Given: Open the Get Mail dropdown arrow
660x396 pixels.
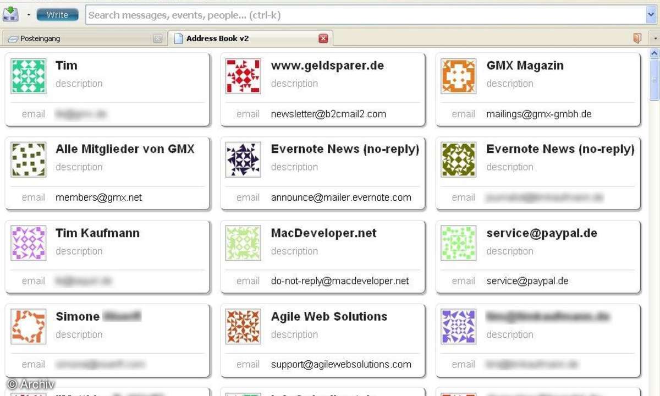Looking at the screenshot, I should (x=29, y=15).
